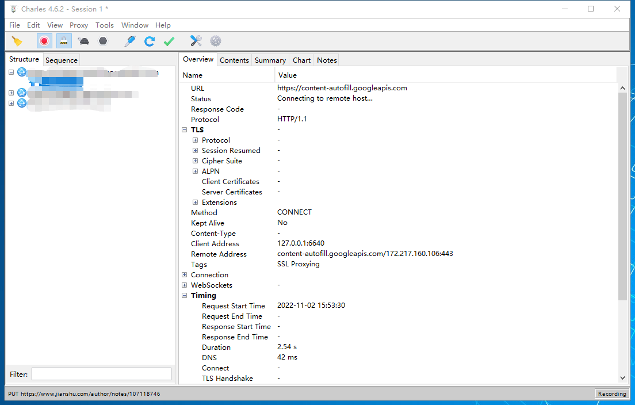
Task: Select the Overview tab
Action: point(198,59)
